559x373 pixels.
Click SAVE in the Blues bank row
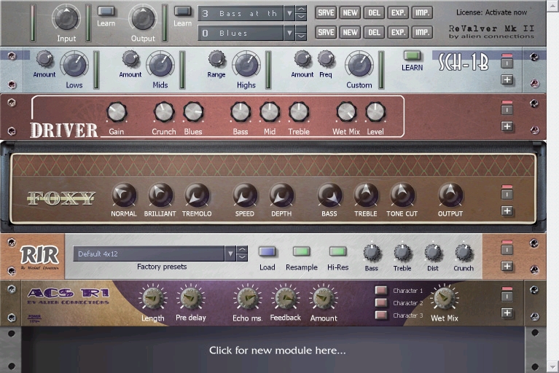click(326, 33)
